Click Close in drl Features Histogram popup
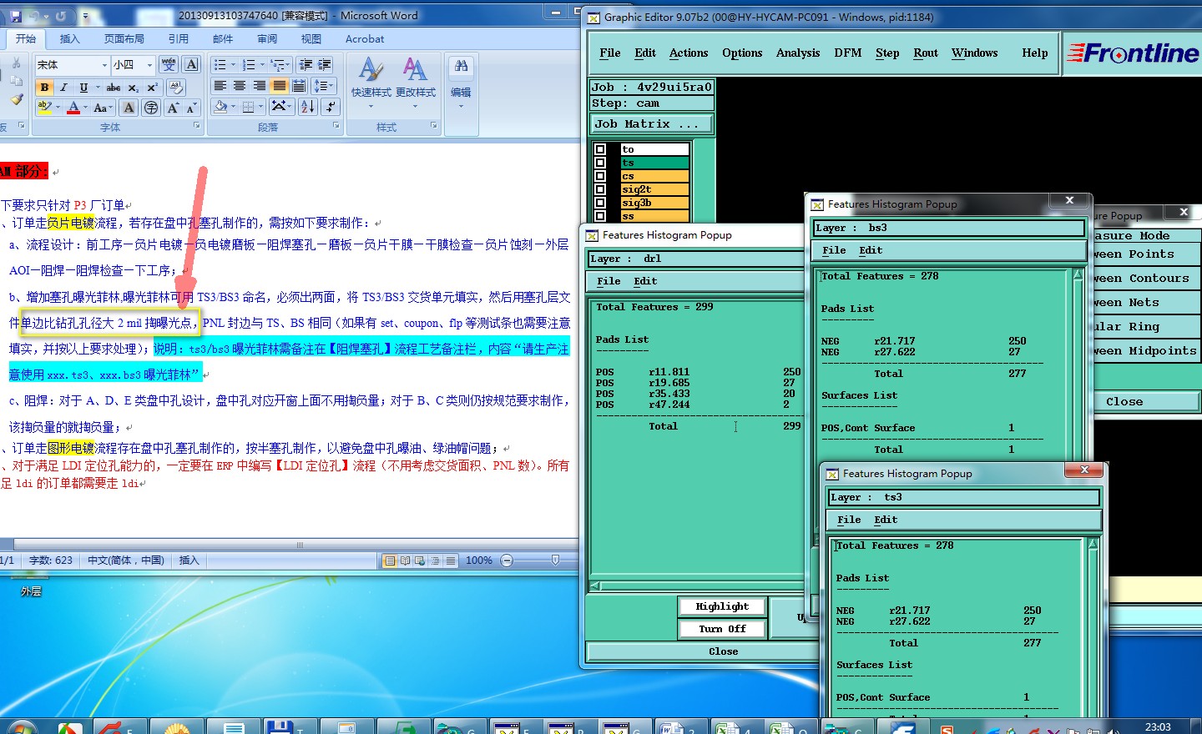 pyautogui.click(x=723, y=651)
